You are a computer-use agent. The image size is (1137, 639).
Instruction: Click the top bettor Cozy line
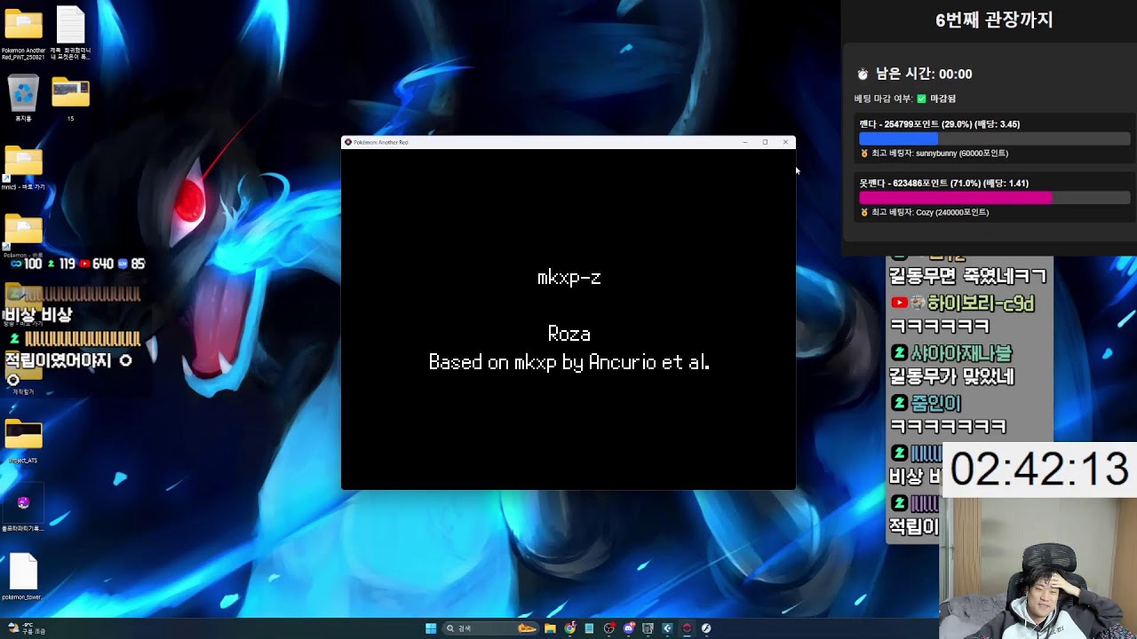tap(924, 212)
